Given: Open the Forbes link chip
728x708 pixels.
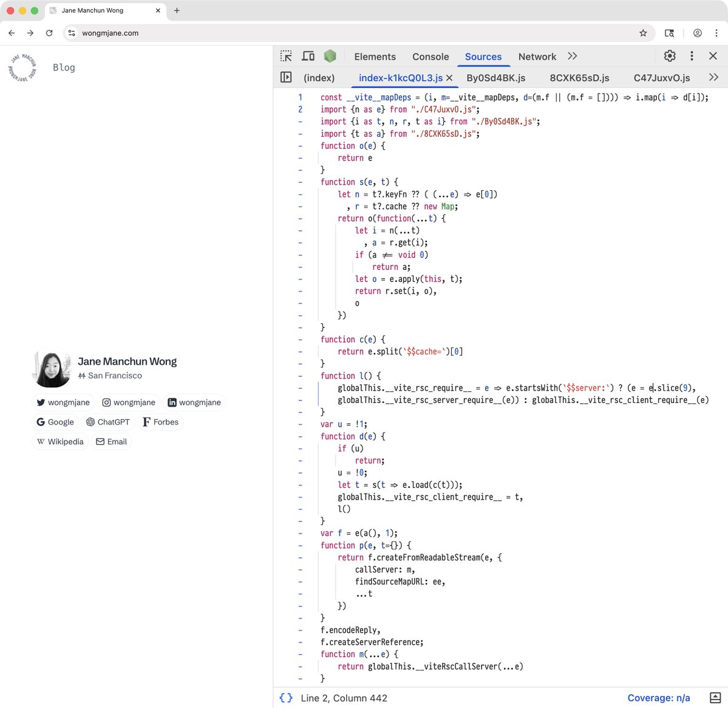Looking at the screenshot, I should tap(160, 422).
